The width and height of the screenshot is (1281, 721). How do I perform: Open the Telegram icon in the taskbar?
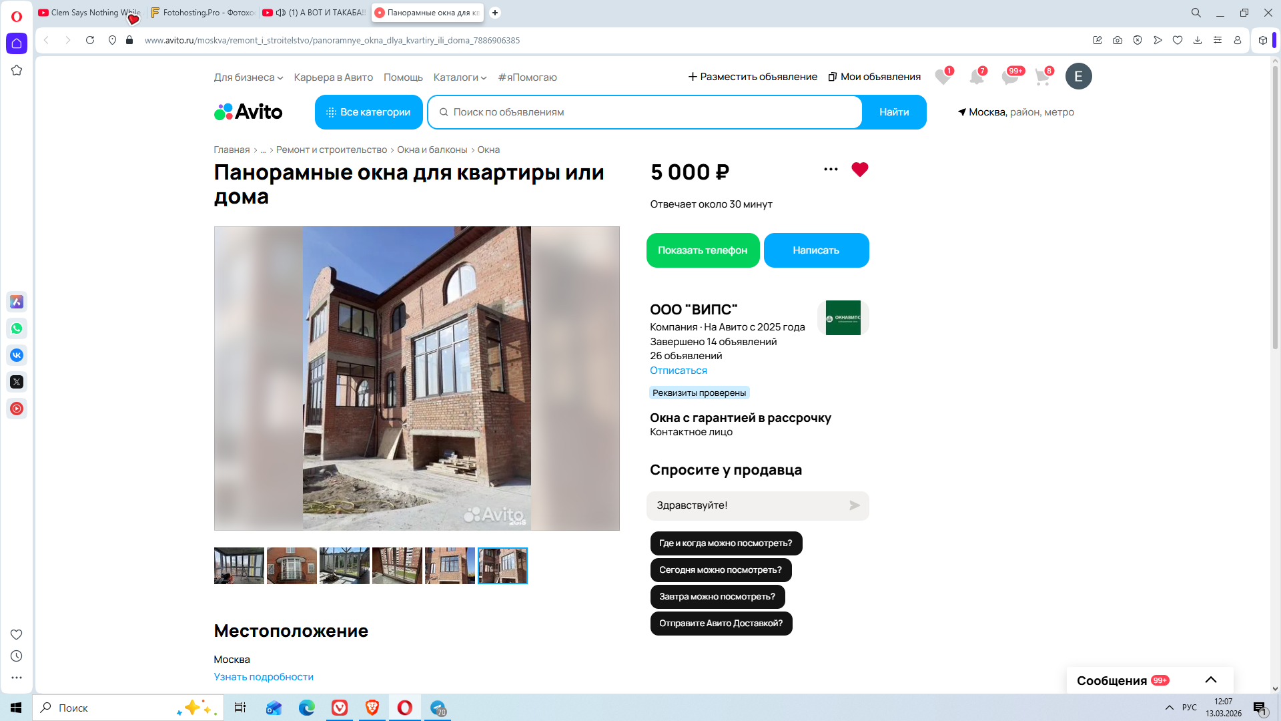pyautogui.click(x=438, y=708)
